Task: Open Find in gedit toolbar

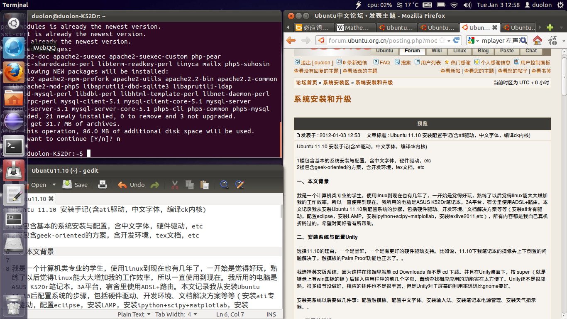Action: 224,185
